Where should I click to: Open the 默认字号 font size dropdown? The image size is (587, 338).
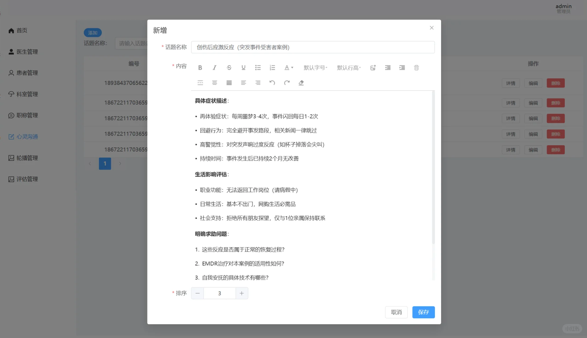[x=315, y=67]
